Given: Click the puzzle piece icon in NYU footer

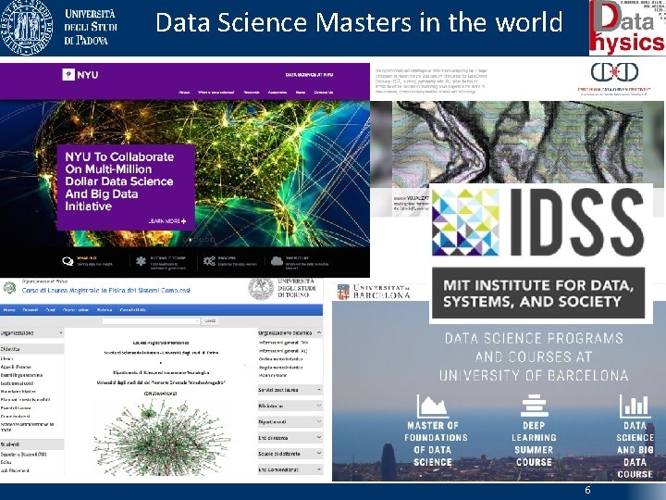Looking at the screenshot, I should [x=141, y=261].
